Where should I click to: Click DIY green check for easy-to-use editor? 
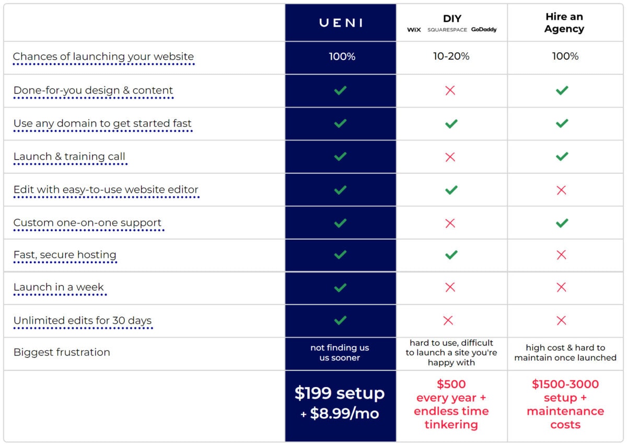tap(451, 190)
